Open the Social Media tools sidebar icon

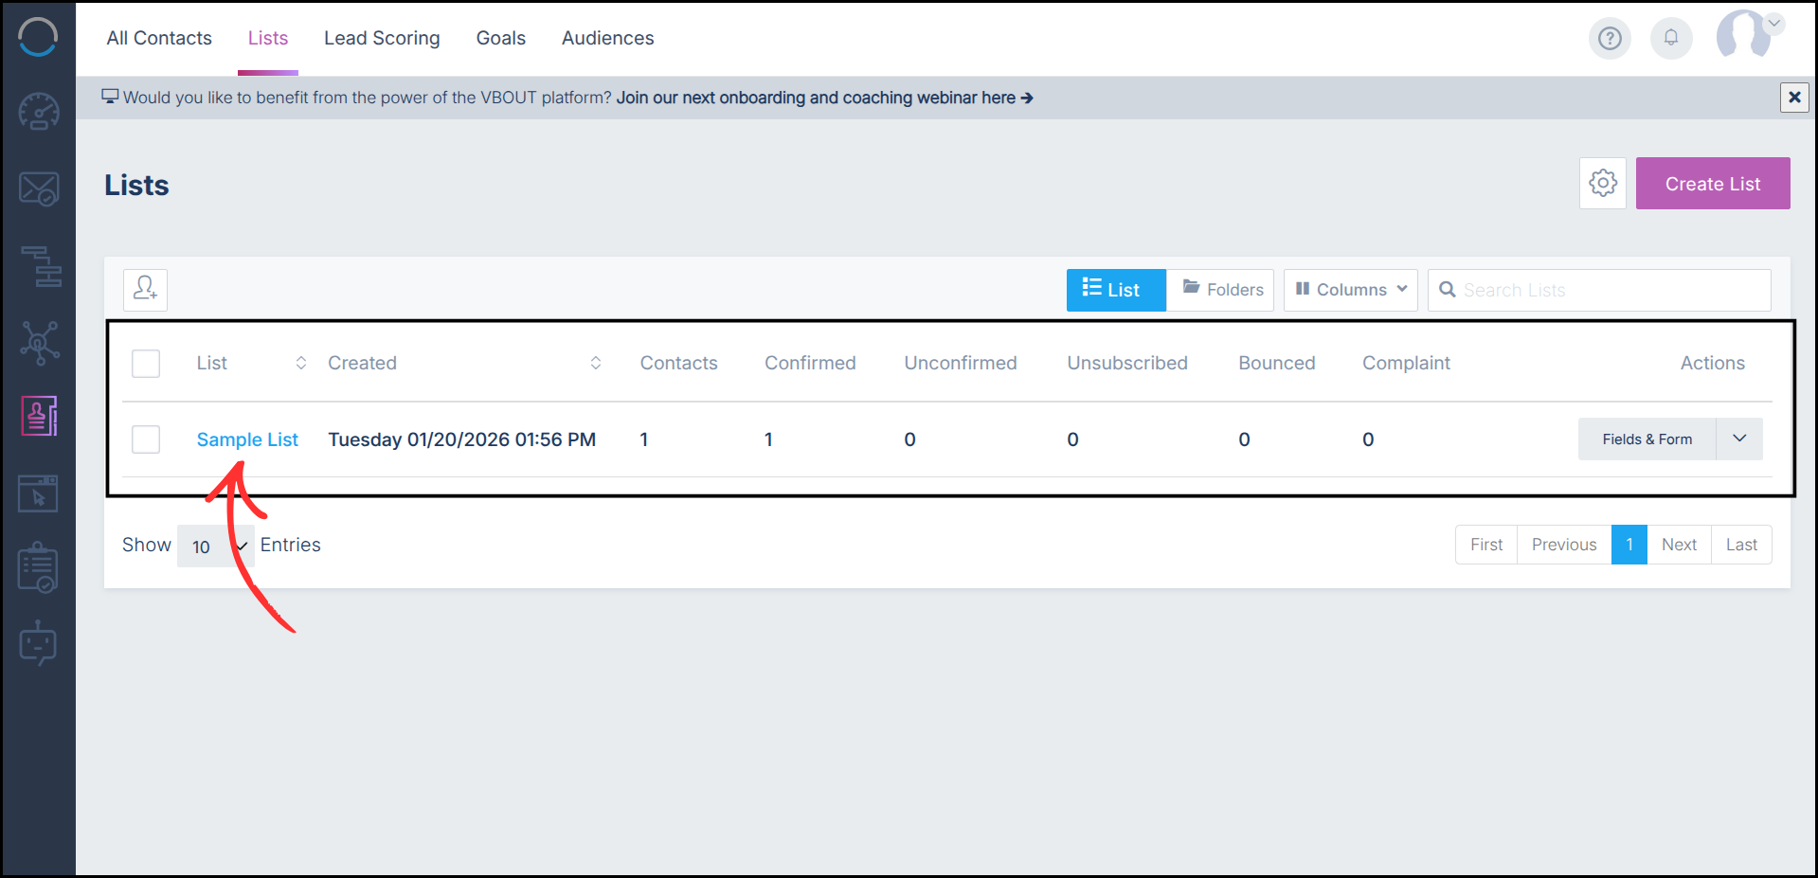38,342
